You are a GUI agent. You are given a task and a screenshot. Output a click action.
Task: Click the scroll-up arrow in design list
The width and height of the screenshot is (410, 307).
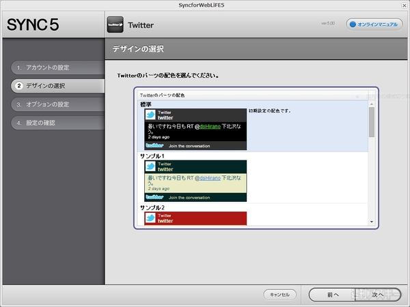point(372,104)
